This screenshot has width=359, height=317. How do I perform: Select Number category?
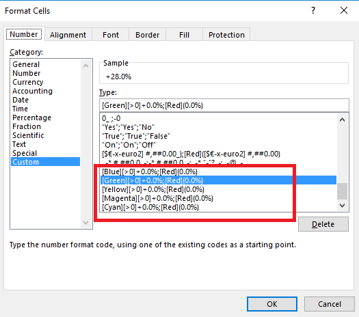(46, 73)
